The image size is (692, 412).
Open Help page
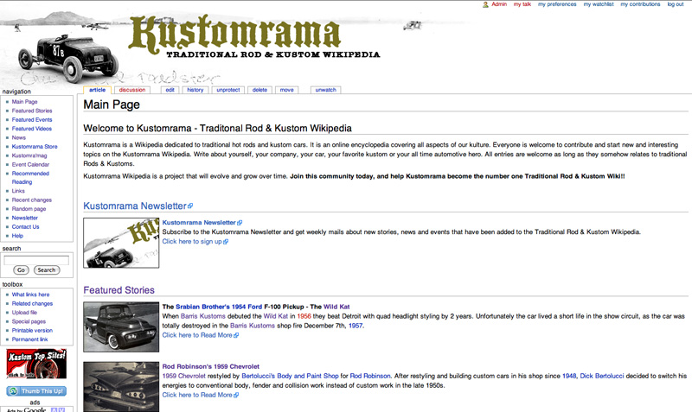pos(17,236)
